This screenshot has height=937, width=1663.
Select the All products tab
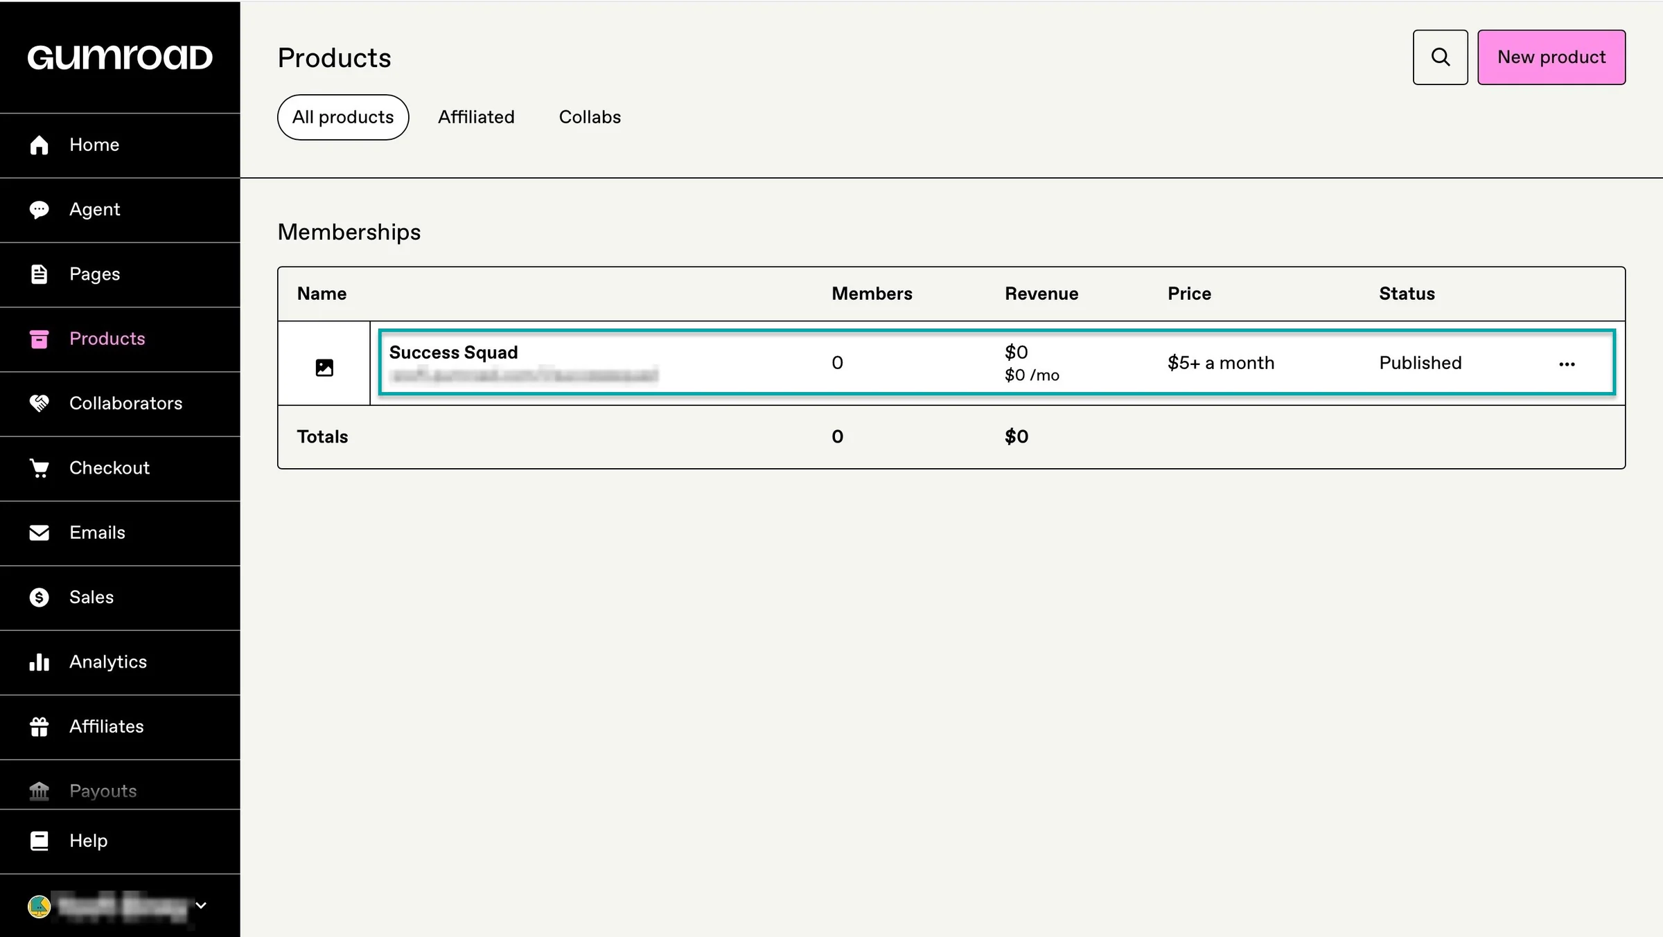[343, 117]
